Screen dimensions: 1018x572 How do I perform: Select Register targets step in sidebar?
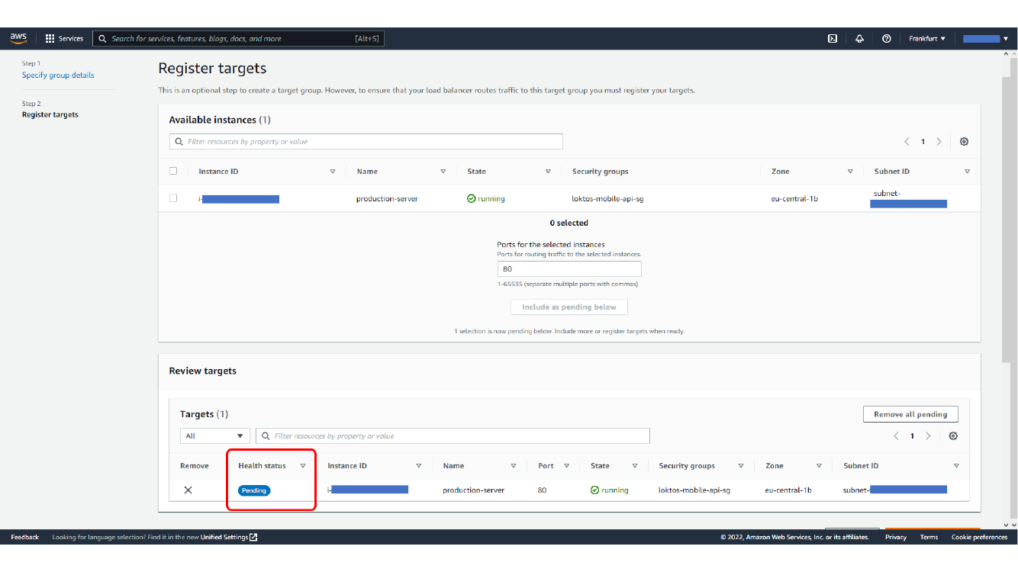[x=50, y=115]
